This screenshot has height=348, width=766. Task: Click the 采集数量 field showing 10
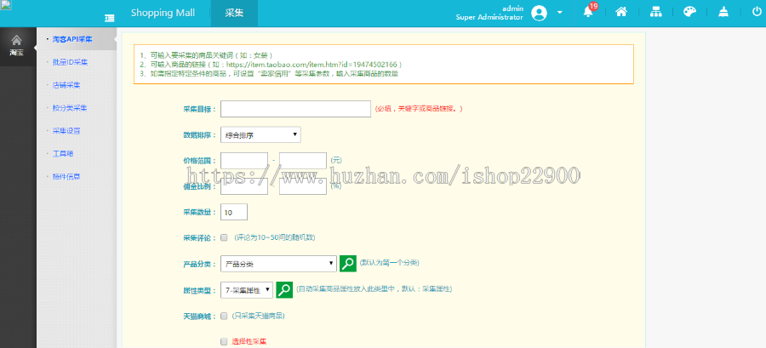(234, 213)
